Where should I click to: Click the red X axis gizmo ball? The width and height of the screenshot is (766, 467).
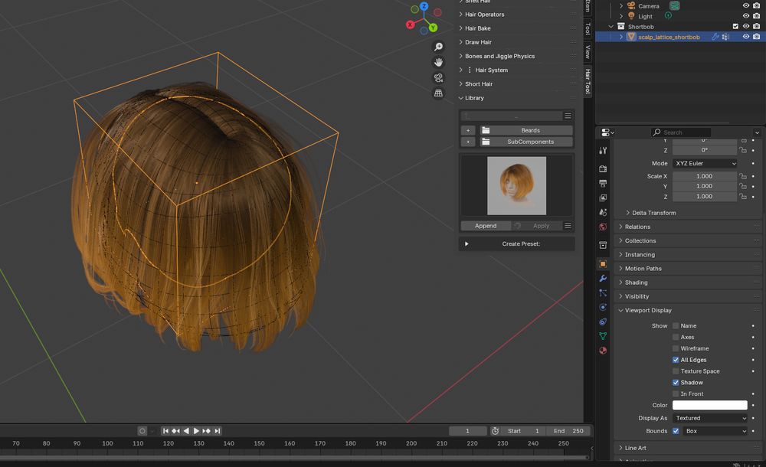tap(411, 24)
